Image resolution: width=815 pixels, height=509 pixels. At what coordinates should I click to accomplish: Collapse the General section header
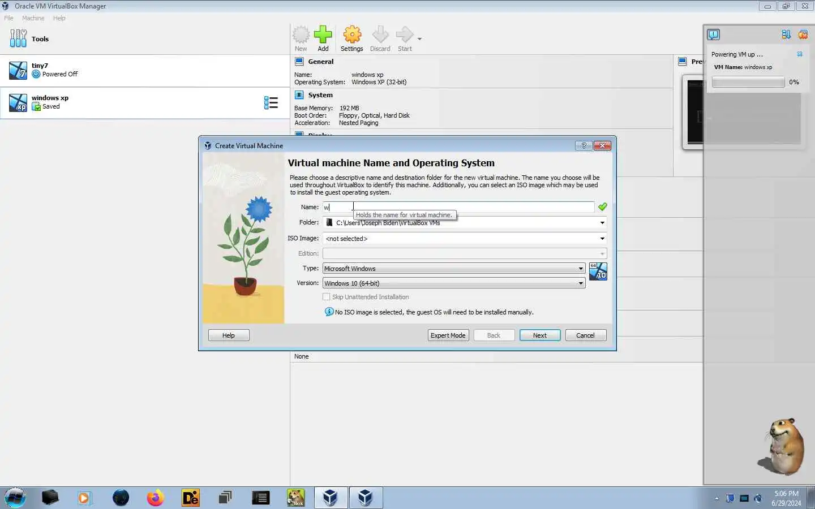point(320,62)
